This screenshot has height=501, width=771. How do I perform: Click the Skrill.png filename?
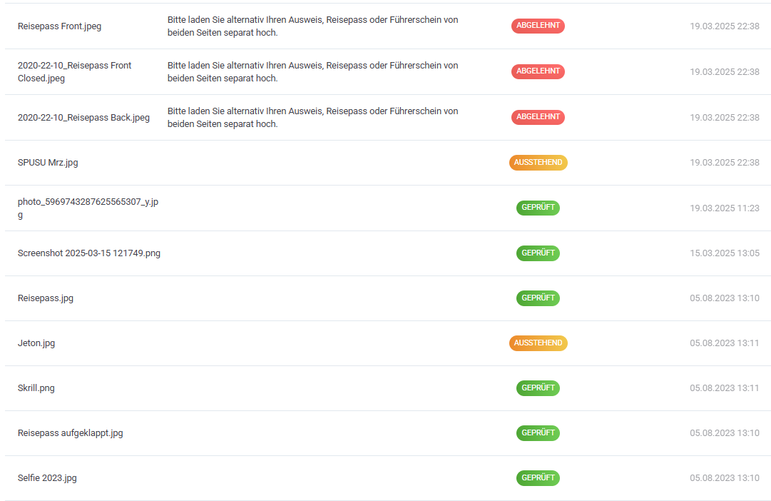click(36, 388)
